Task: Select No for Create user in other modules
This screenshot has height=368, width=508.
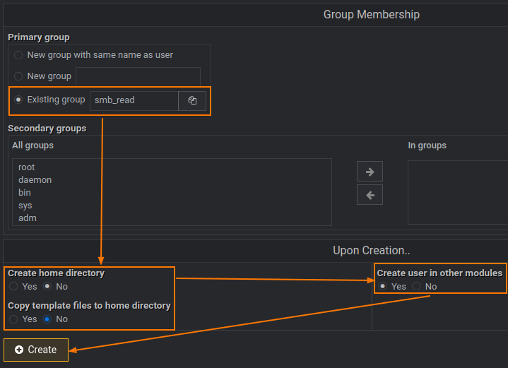Action: click(x=416, y=287)
